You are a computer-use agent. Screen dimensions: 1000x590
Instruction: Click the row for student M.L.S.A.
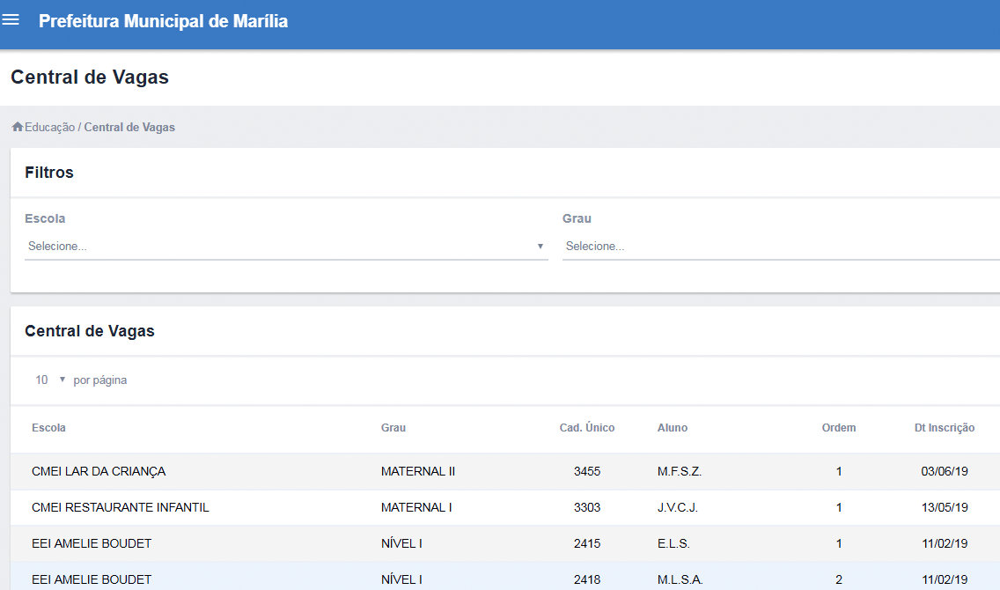point(679,579)
